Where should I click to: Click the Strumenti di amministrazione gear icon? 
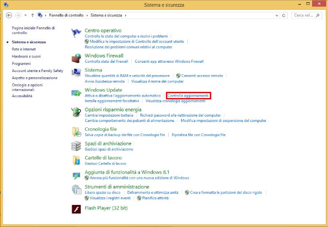[76, 189]
